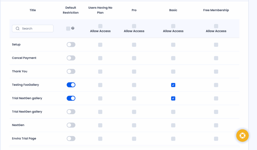The image size is (257, 150).
Task: Turn on the disabled Trial NextGen gallery toggle
Action: (x=71, y=111)
